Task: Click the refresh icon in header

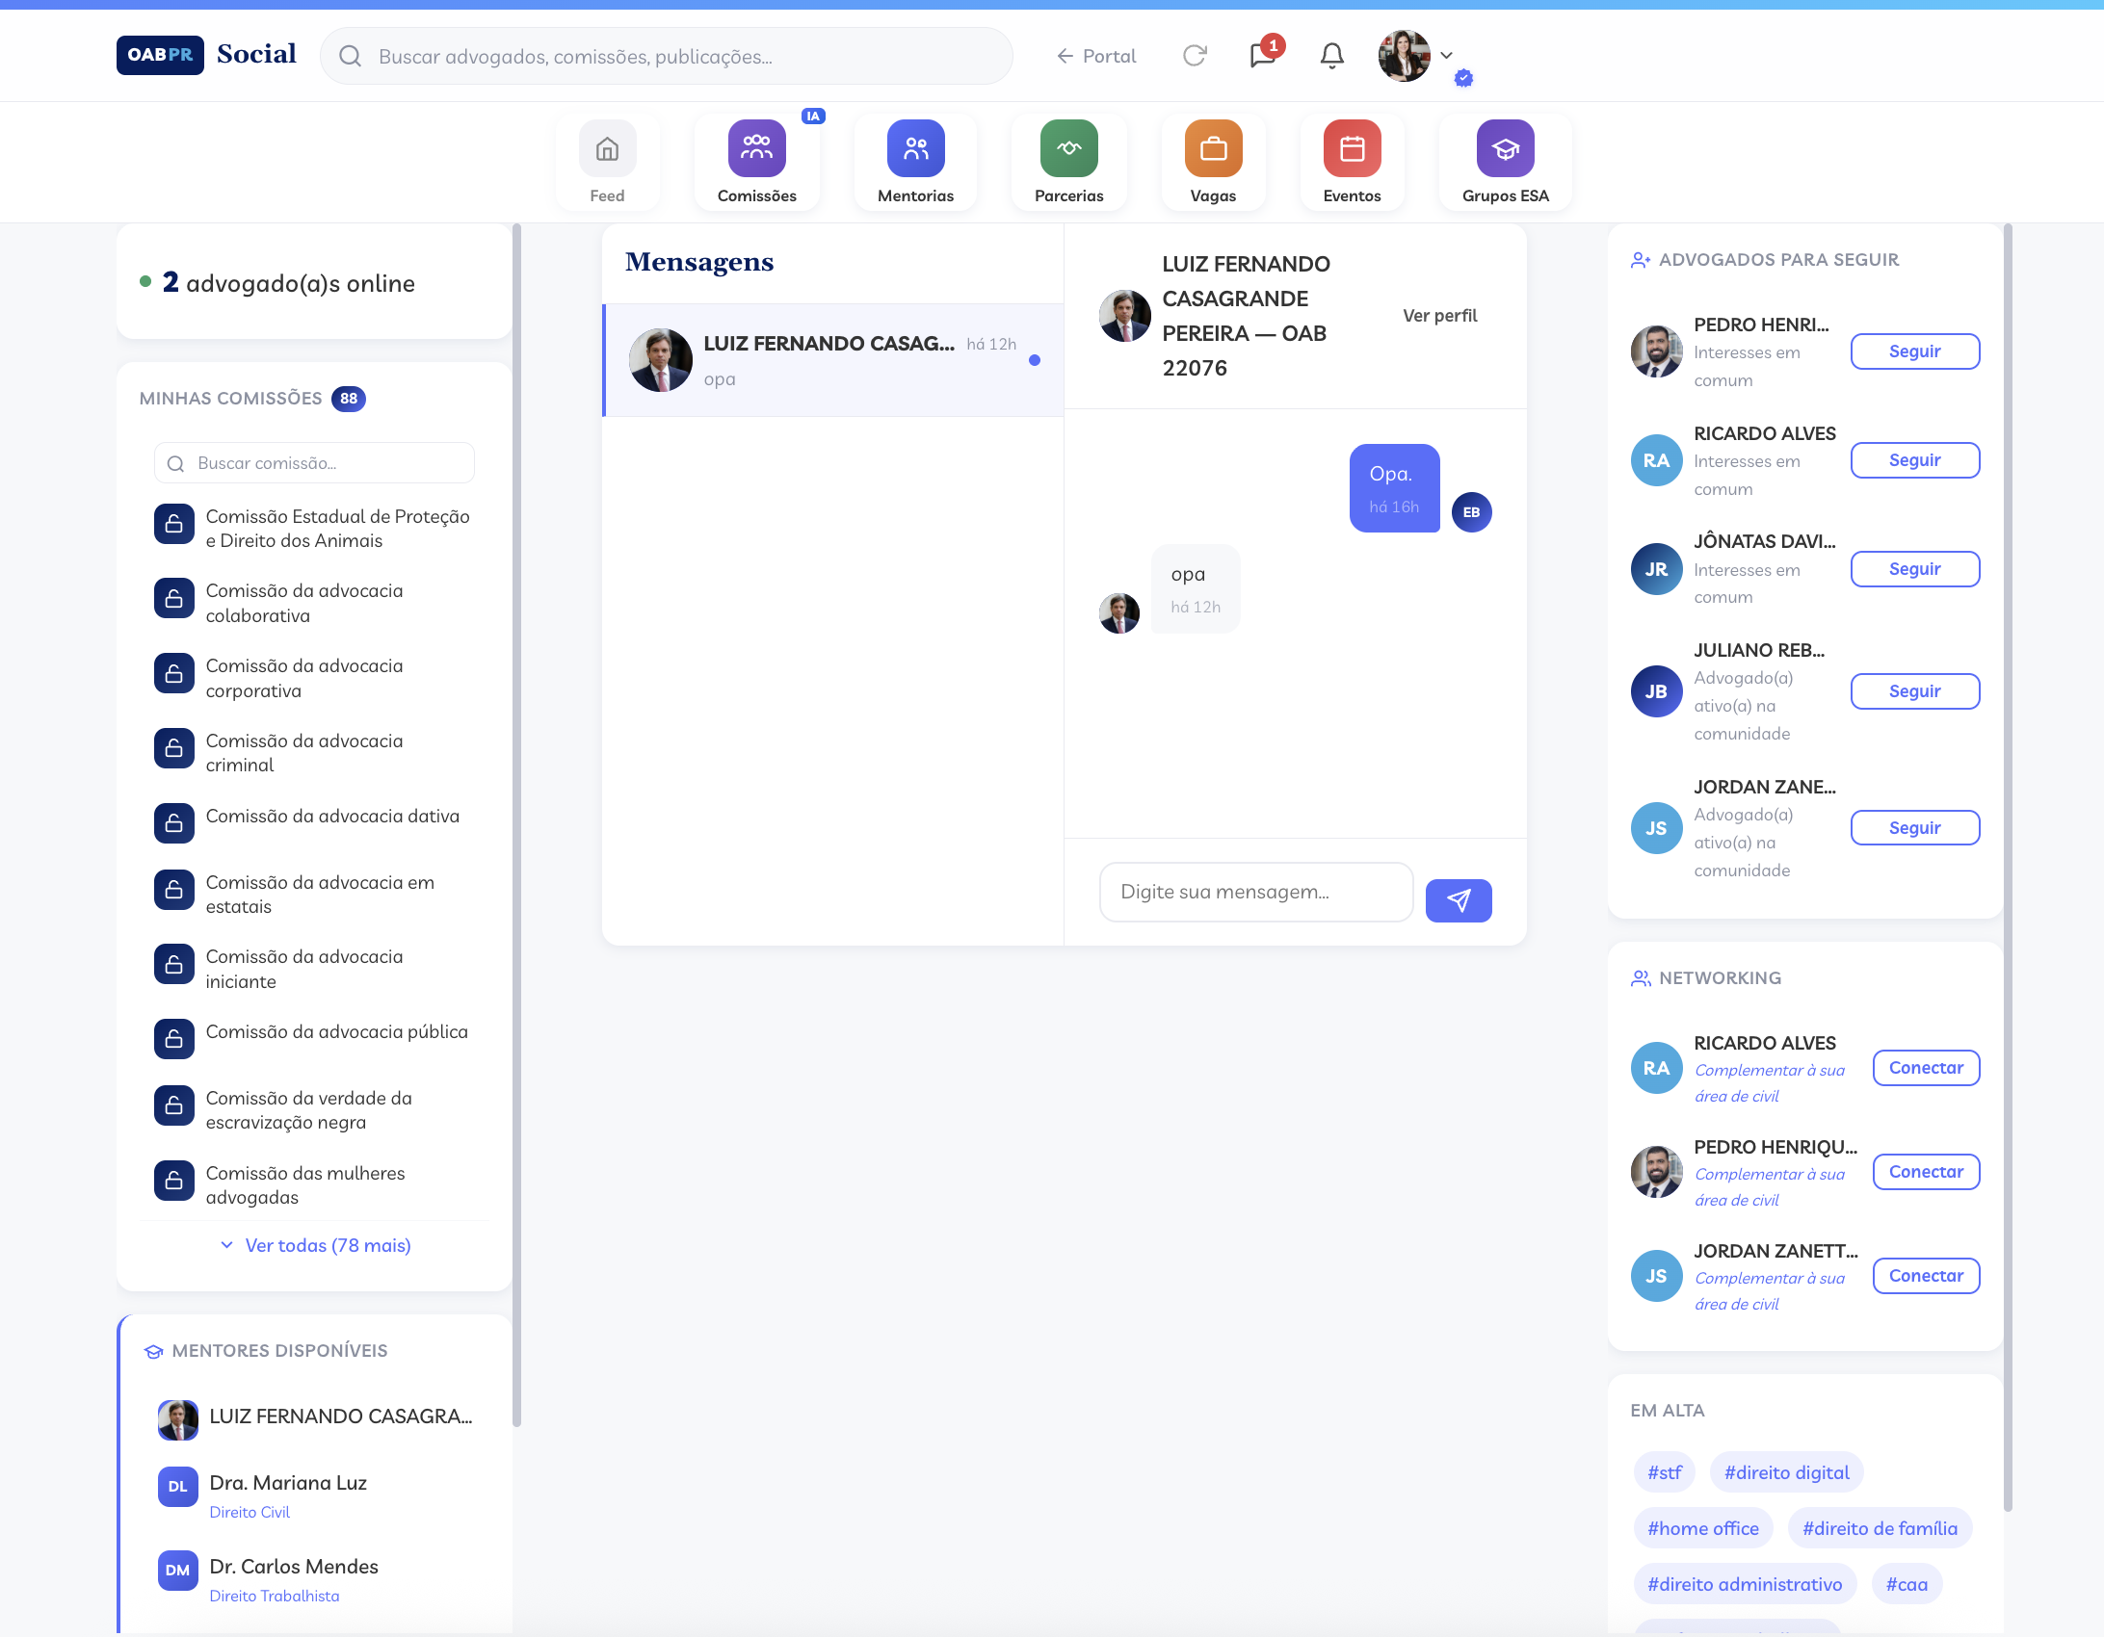Action: pos(1195,56)
